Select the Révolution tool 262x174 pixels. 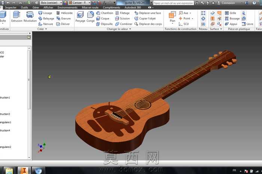click(x=30, y=17)
